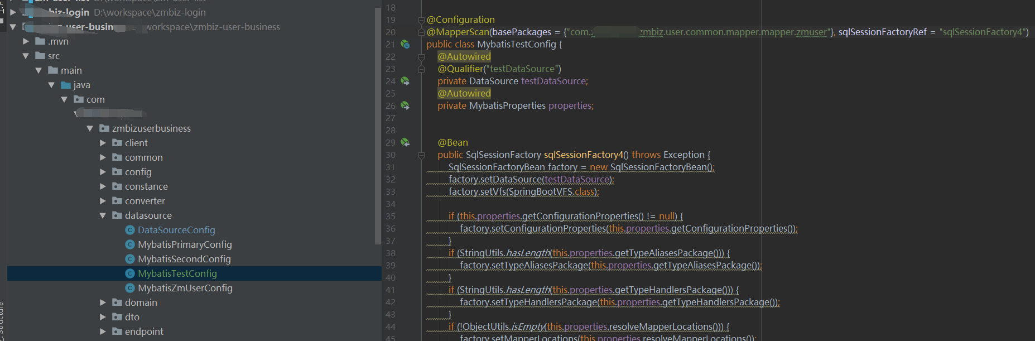Click the hasLength call on line 38

528,253
